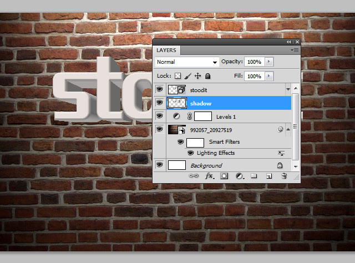Hide the shadow layer
This screenshot has width=355, height=263.
(160, 103)
